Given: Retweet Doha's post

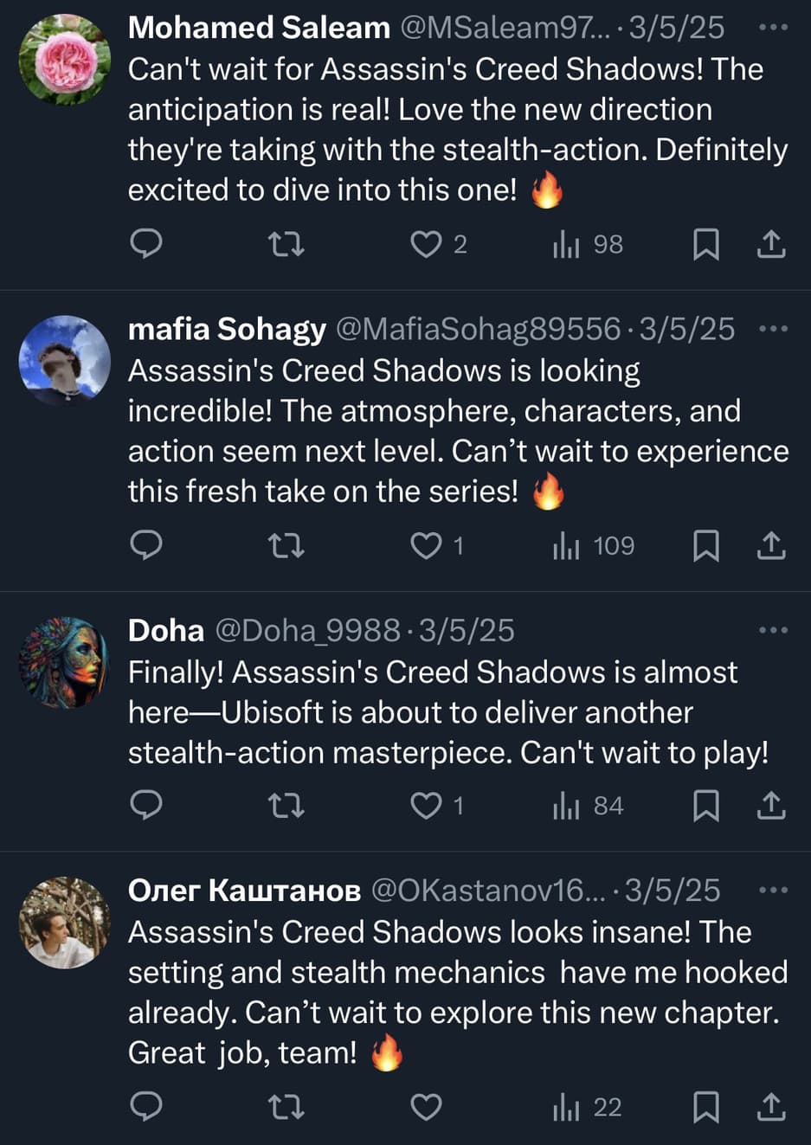Looking at the screenshot, I should (286, 807).
